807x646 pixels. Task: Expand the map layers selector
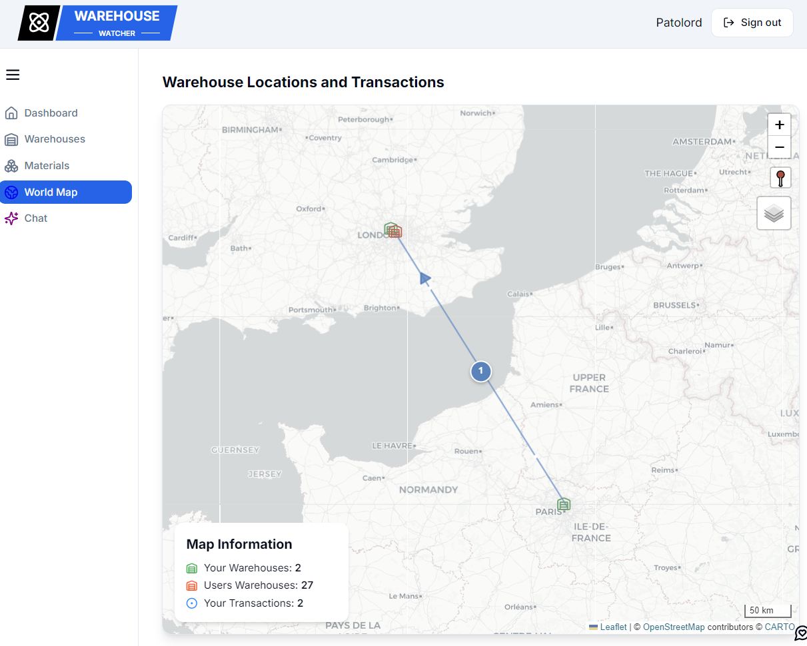774,212
